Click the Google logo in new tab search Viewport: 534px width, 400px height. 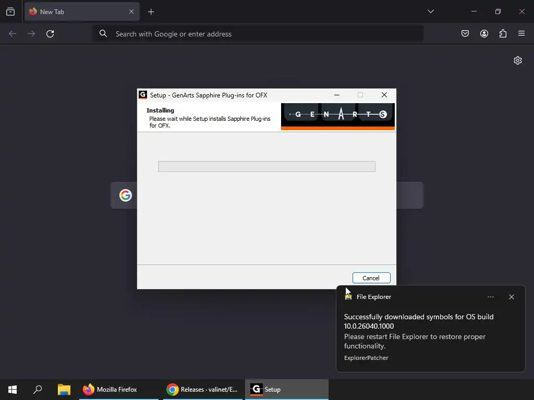click(126, 195)
